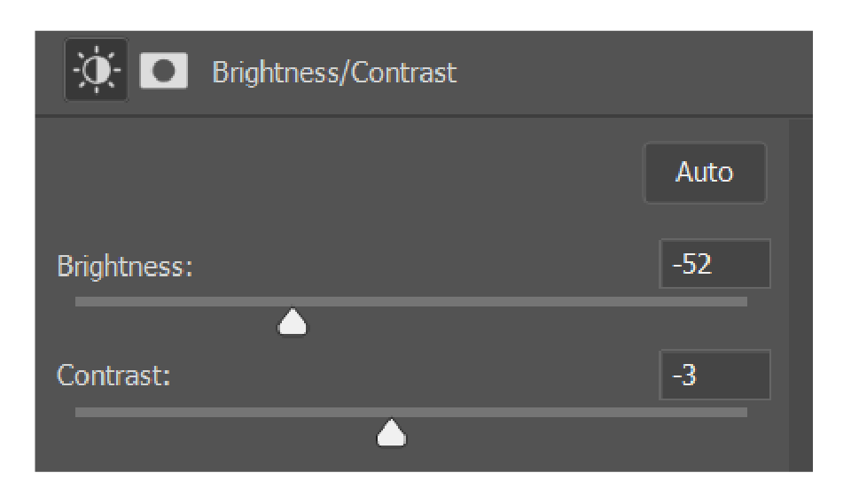The height and width of the screenshot is (496, 851).
Task: Click the "Brightness:" label text
Action: coord(125,267)
